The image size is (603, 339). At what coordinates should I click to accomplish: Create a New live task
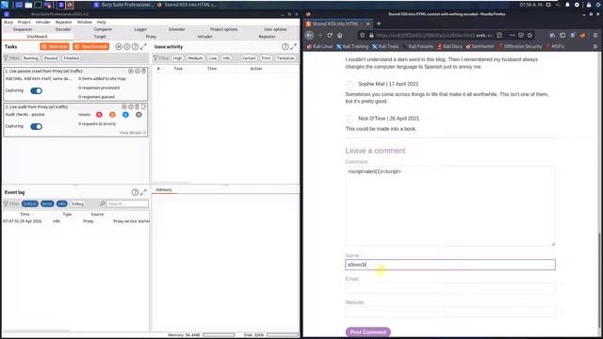91,46
